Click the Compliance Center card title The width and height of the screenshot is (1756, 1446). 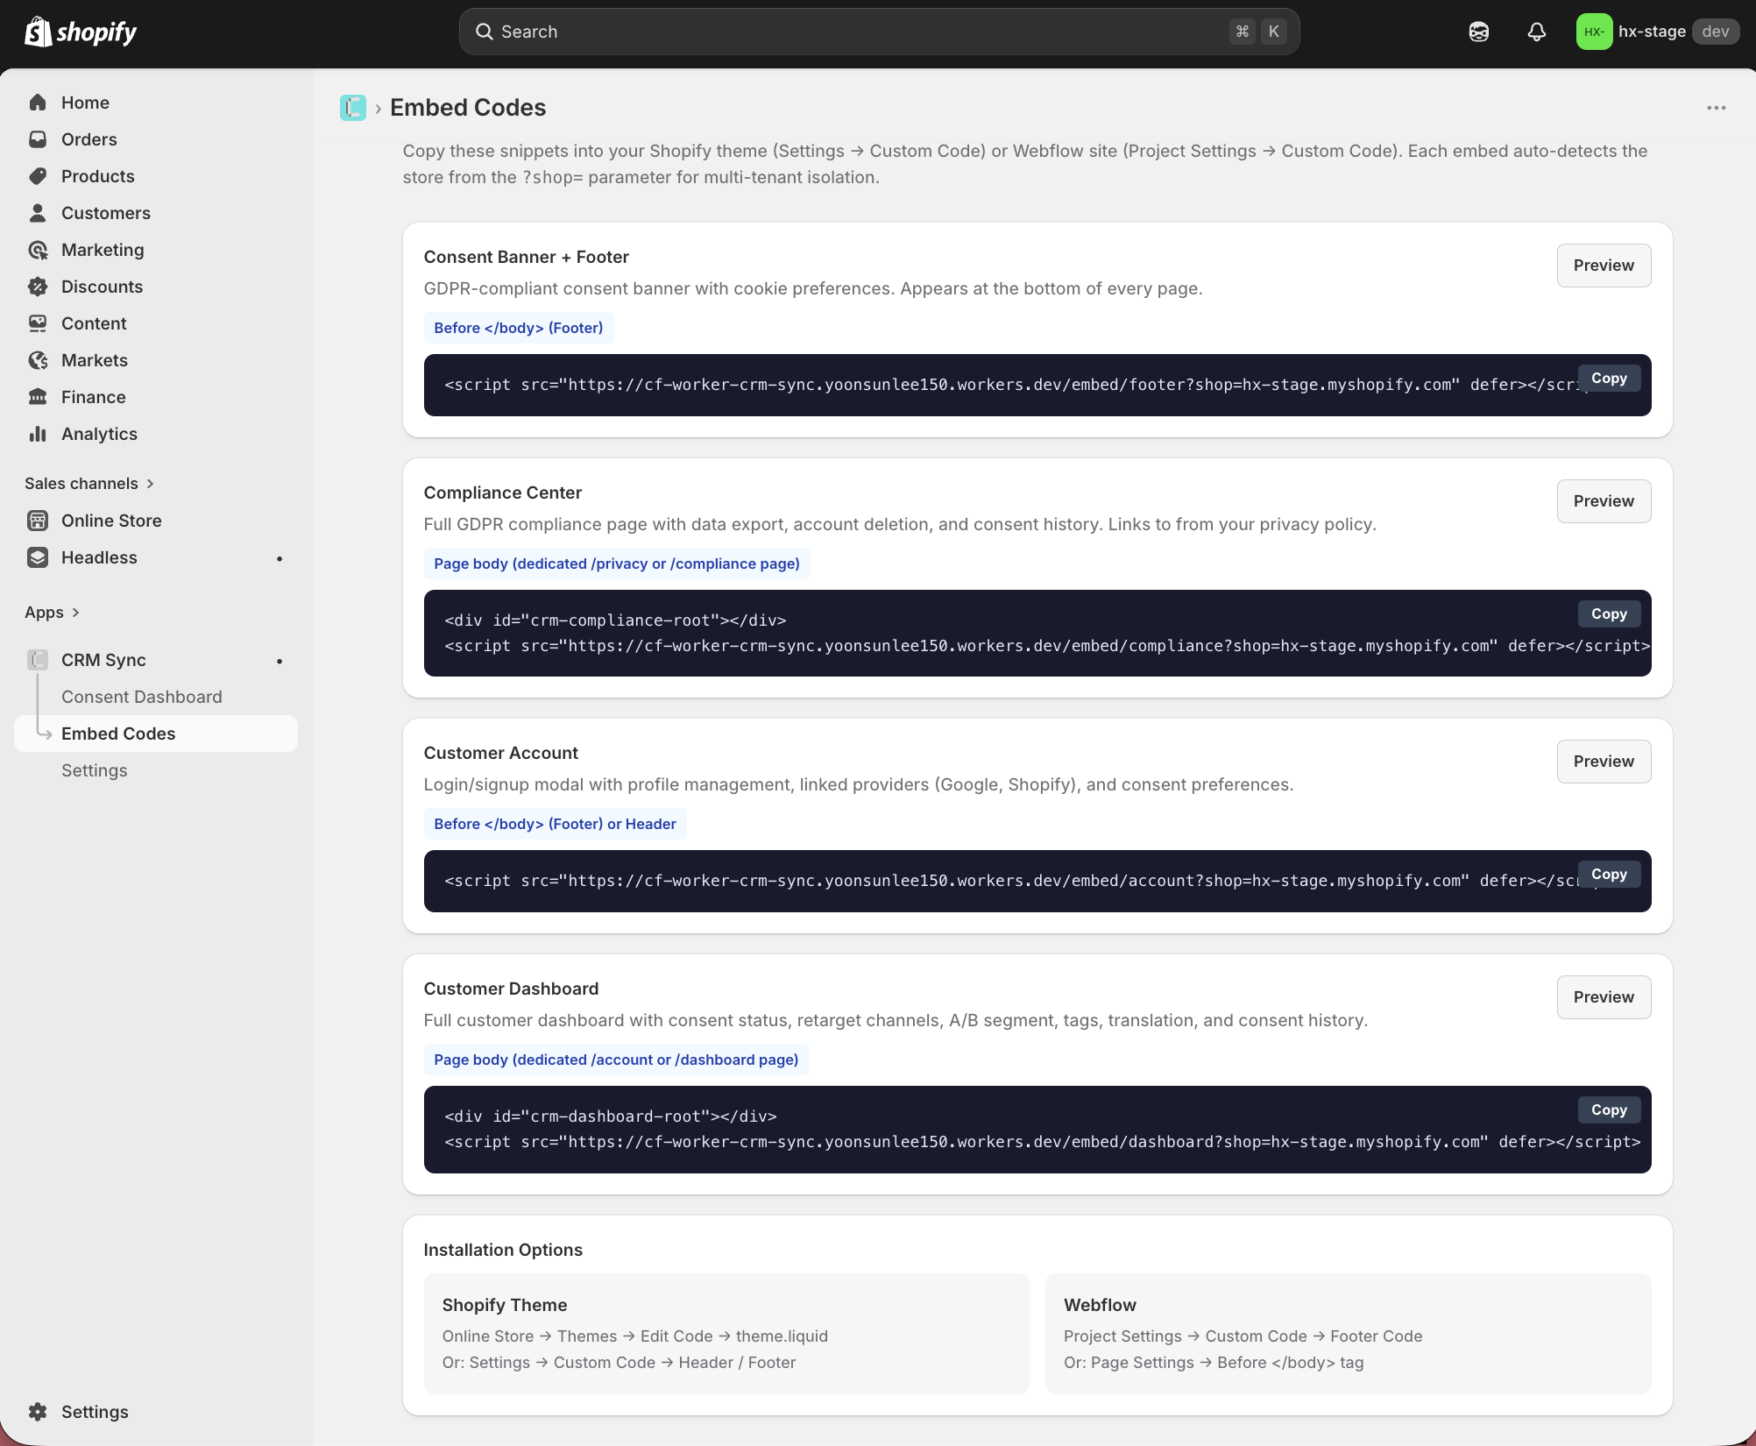pyautogui.click(x=503, y=493)
